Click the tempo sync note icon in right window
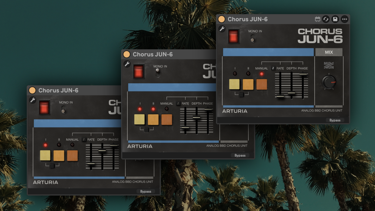375x211 pixels. point(273,68)
